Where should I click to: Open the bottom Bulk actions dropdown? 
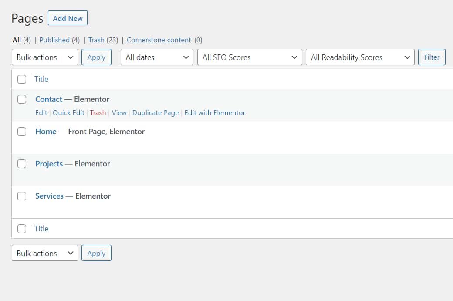tap(44, 254)
